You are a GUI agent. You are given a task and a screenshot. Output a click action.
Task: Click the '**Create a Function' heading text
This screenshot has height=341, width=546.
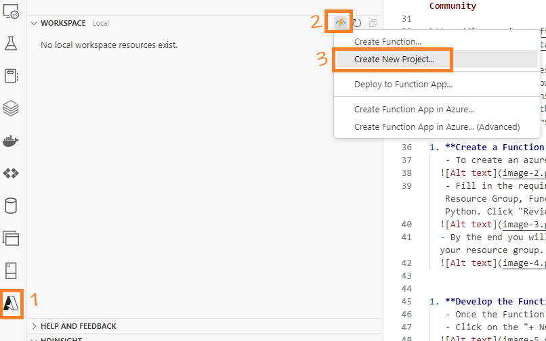[495, 147]
